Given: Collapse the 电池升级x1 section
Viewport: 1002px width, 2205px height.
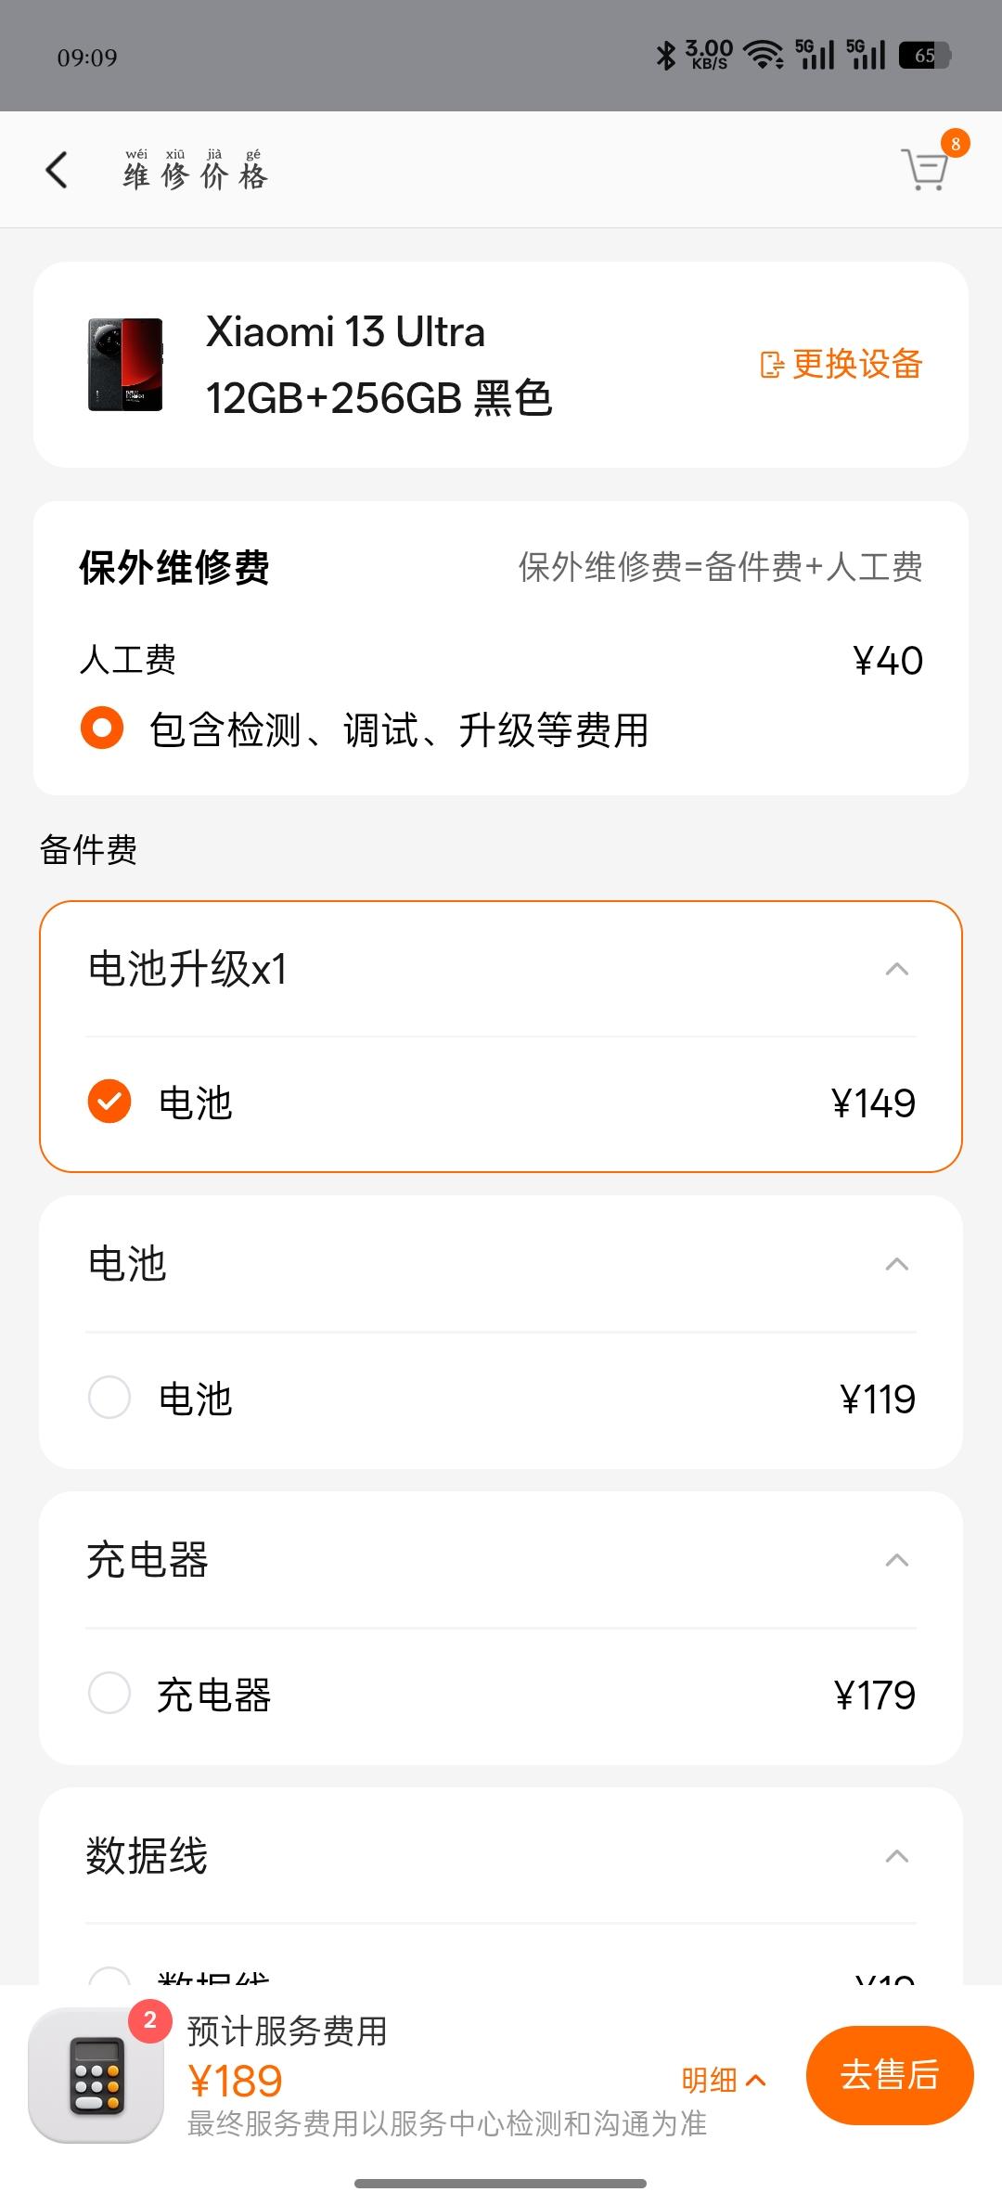Looking at the screenshot, I should coord(896,970).
